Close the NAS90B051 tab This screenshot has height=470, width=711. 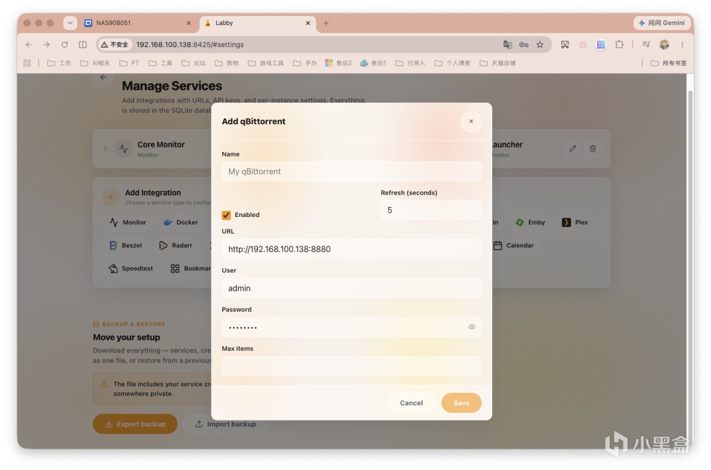point(188,23)
